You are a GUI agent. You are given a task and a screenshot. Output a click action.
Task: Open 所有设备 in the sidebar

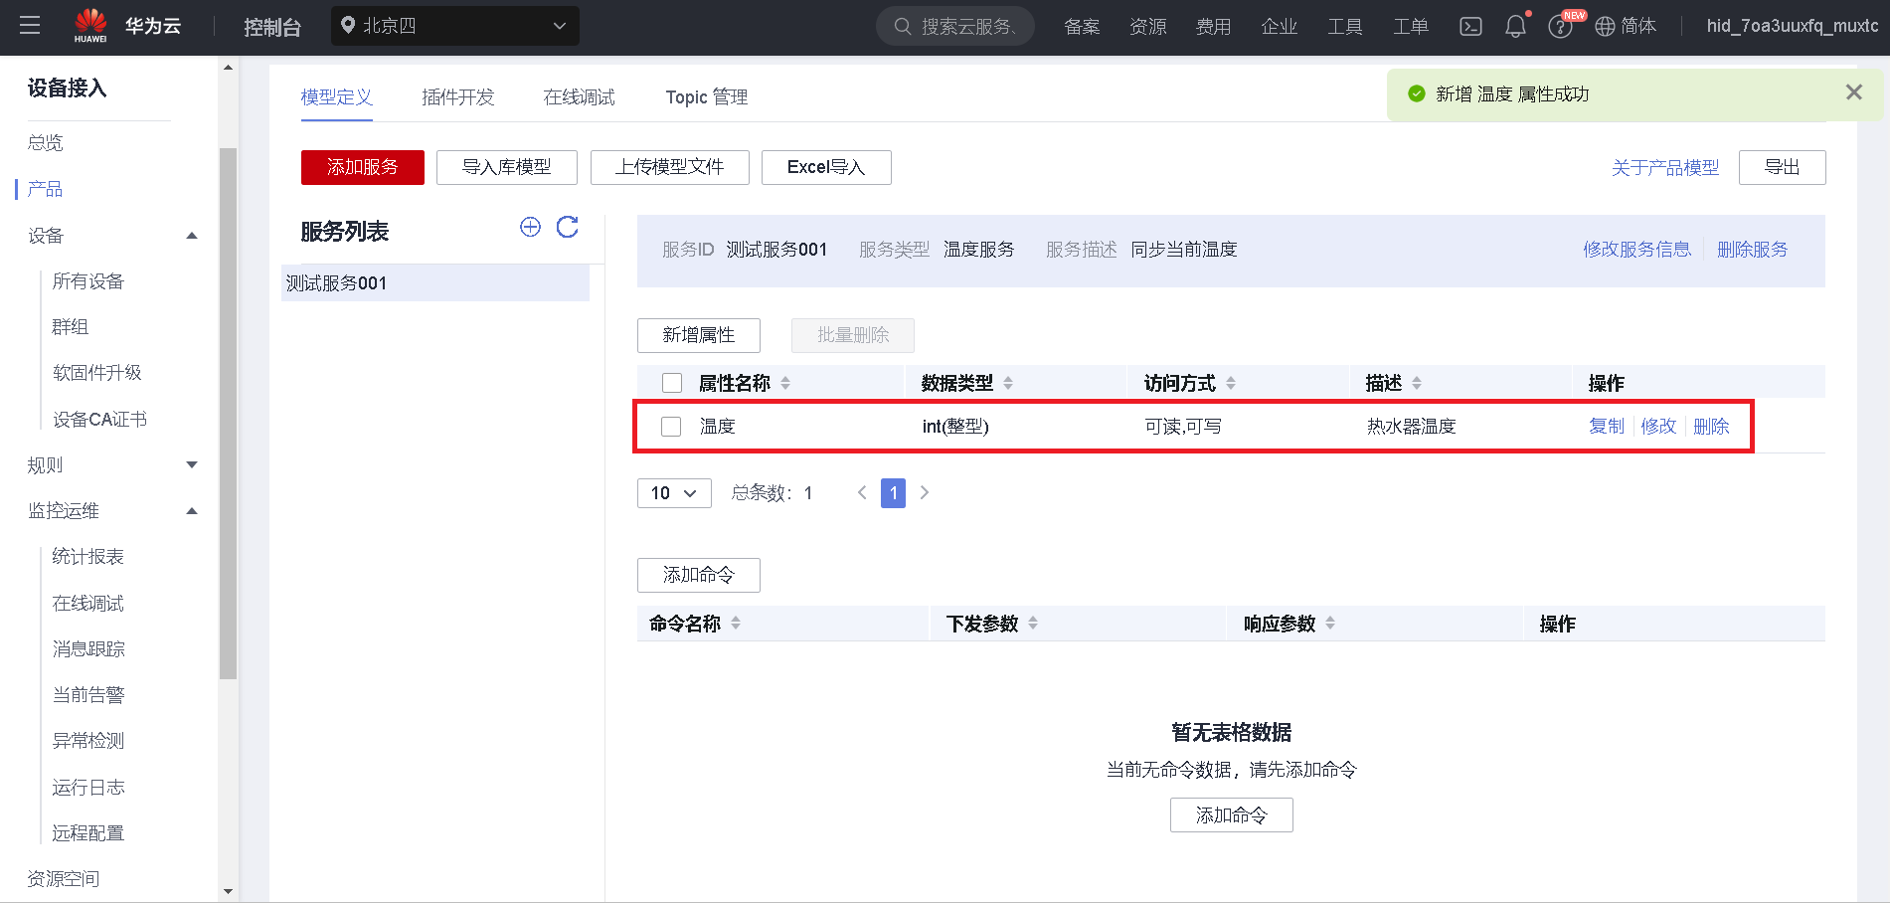[88, 281]
